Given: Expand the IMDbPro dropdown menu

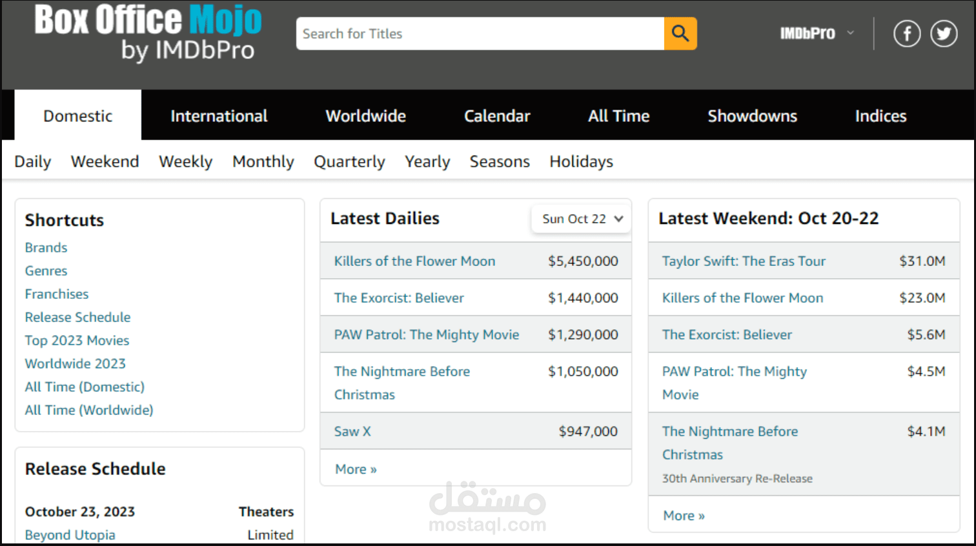Looking at the screenshot, I should 817,34.
